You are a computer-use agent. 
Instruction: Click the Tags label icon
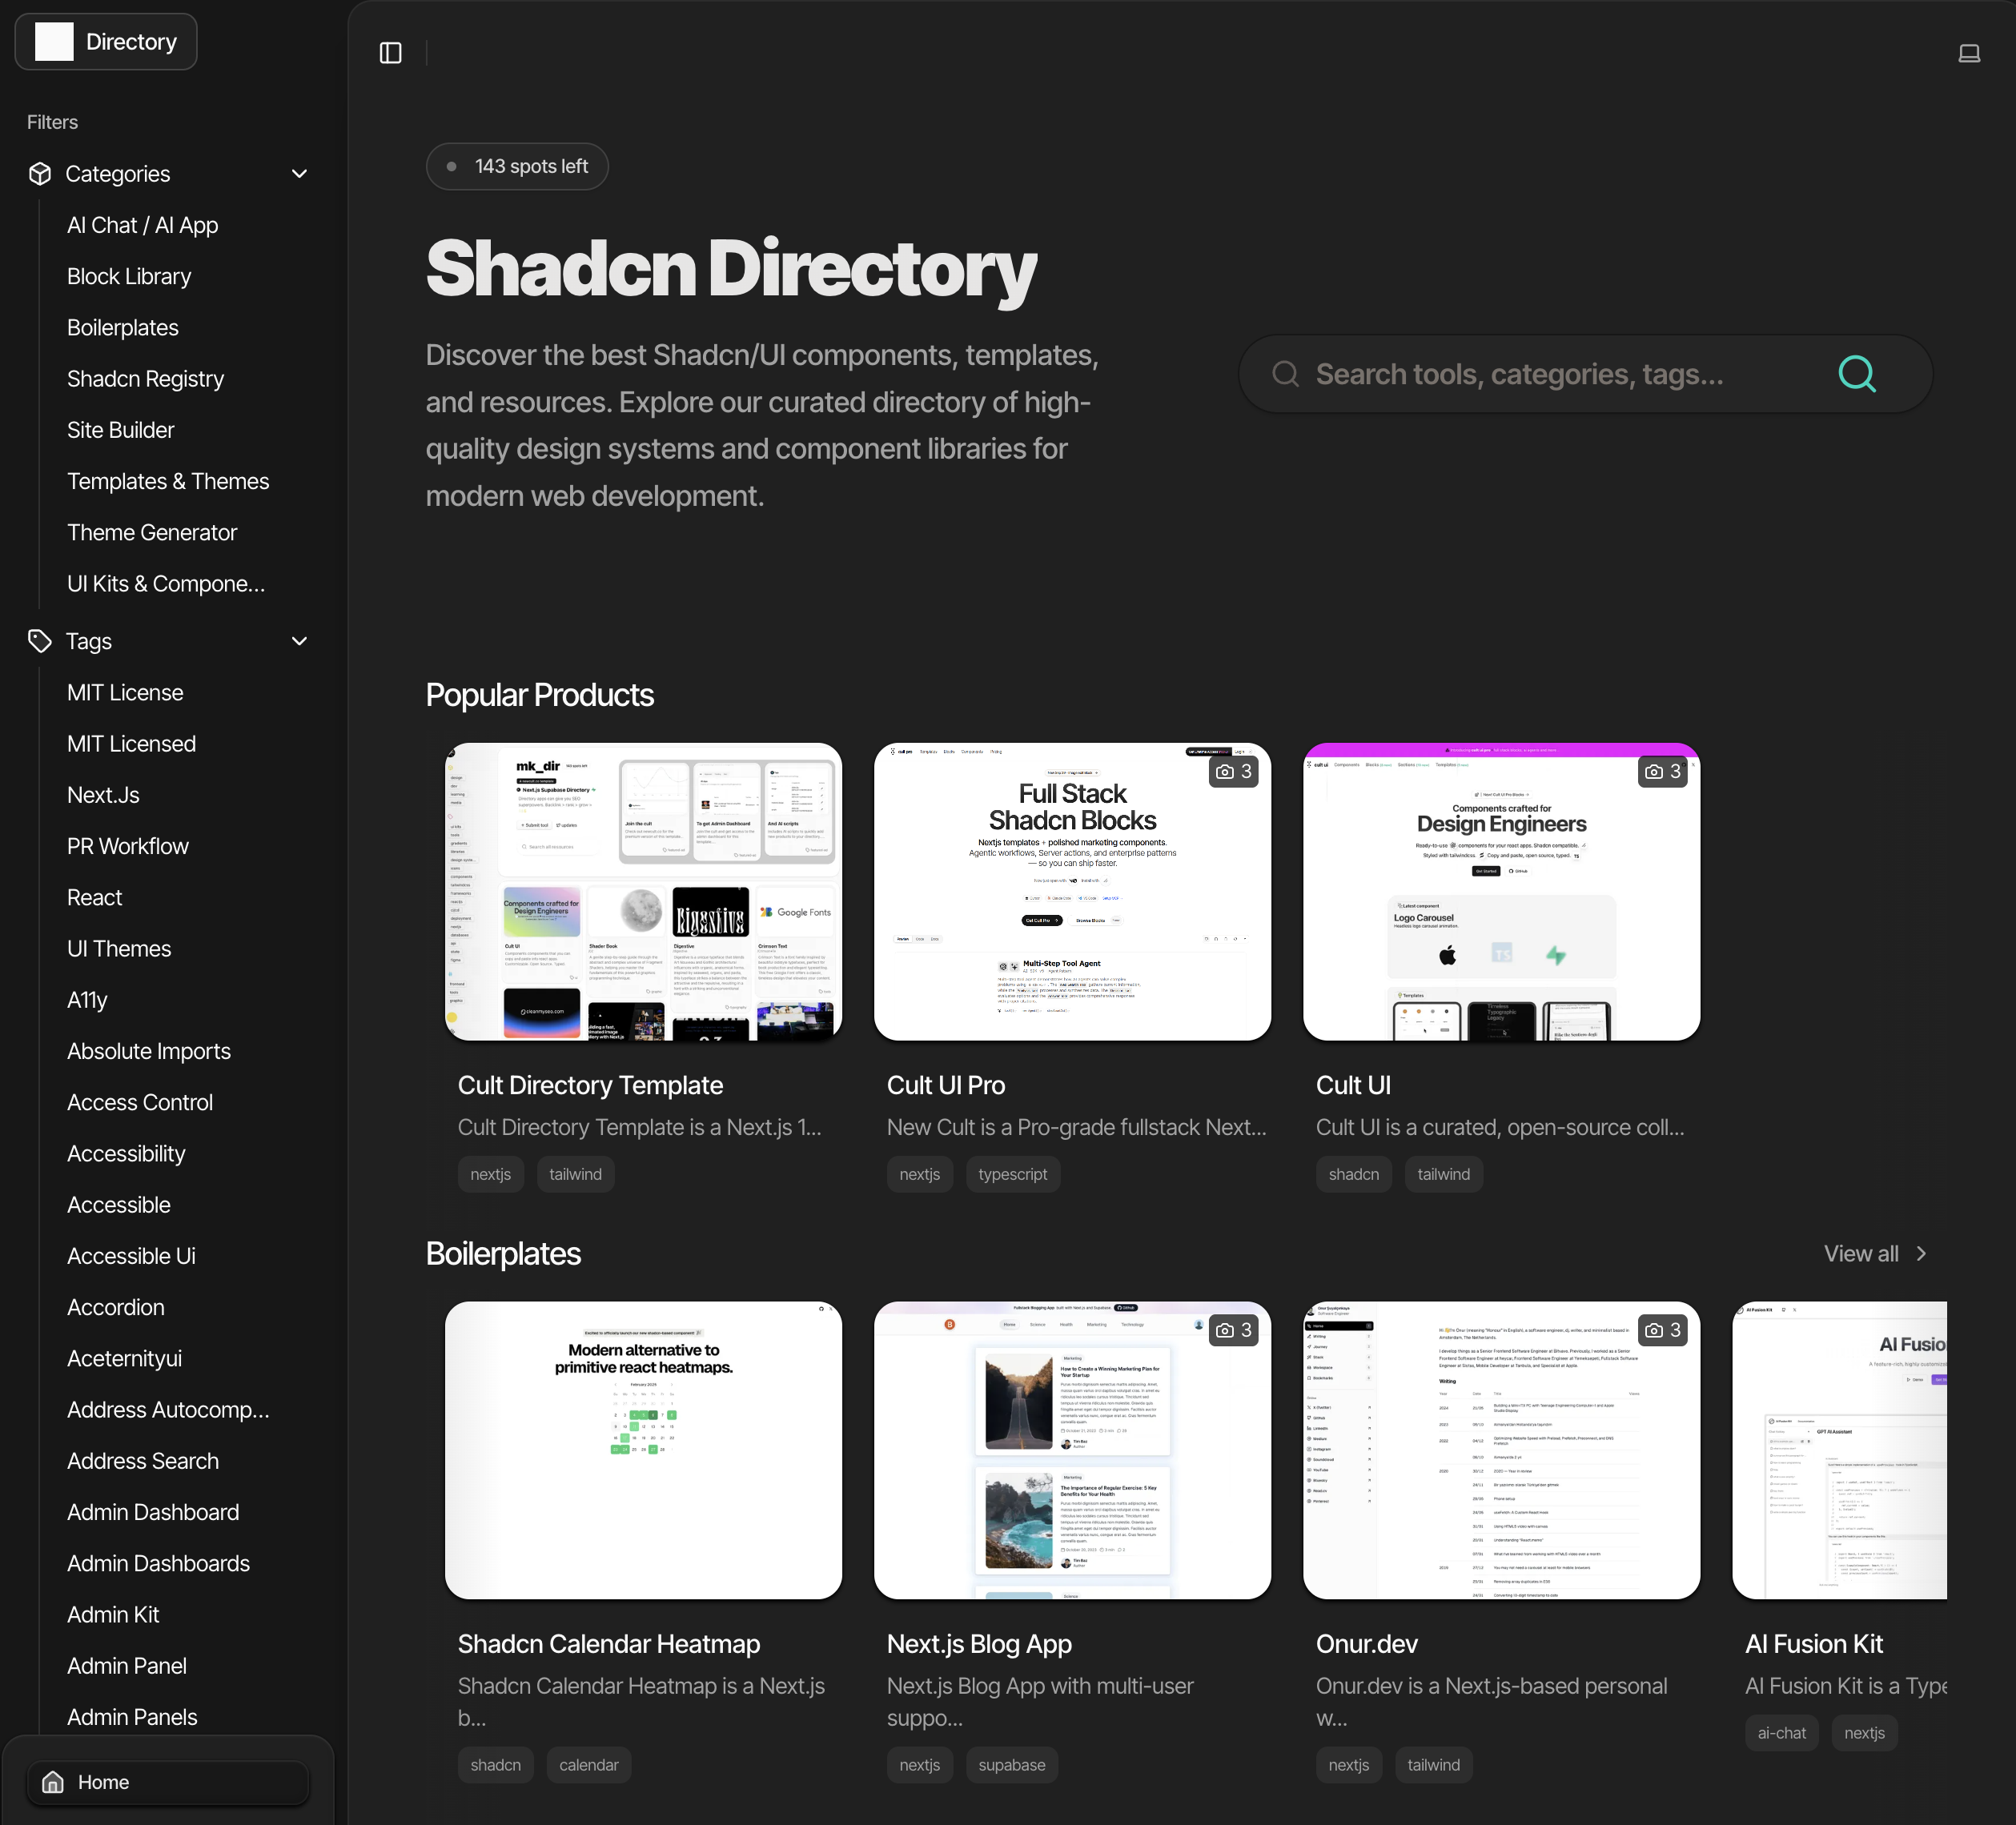click(40, 641)
